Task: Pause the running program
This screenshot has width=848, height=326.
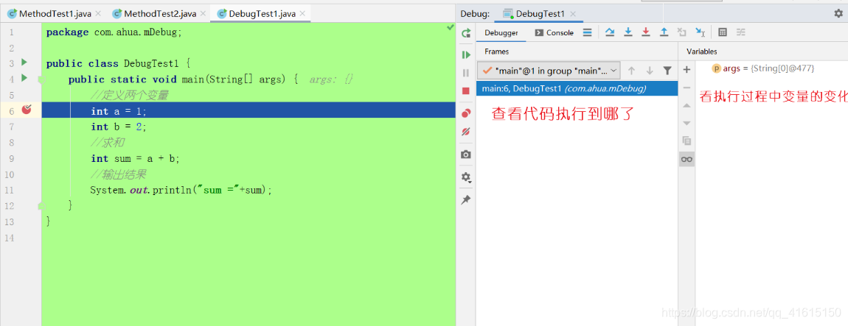Action: click(x=465, y=73)
